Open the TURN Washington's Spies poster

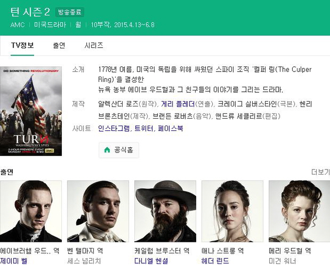[x=31, y=111]
